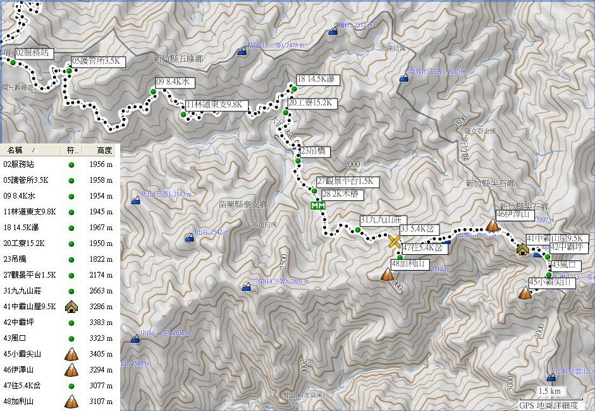Click the yellow X marker at 5.4K岔
Screen dimensions: 595x411
tap(394, 242)
